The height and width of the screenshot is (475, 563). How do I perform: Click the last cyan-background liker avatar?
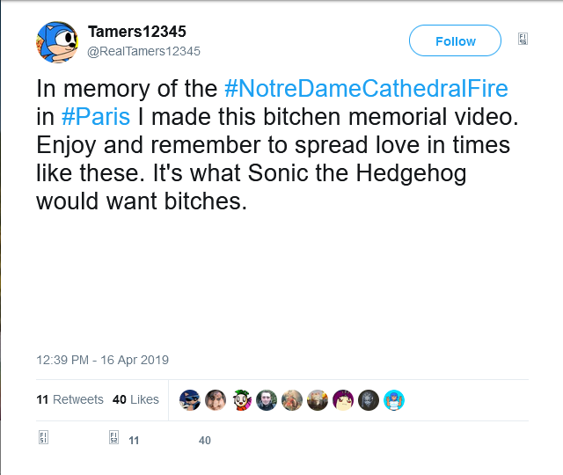[x=394, y=400]
